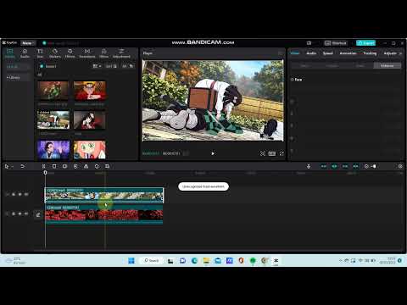Click the Split icon in timeline toolbar
This screenshot has width=407, height=305.
click(43, 166)
